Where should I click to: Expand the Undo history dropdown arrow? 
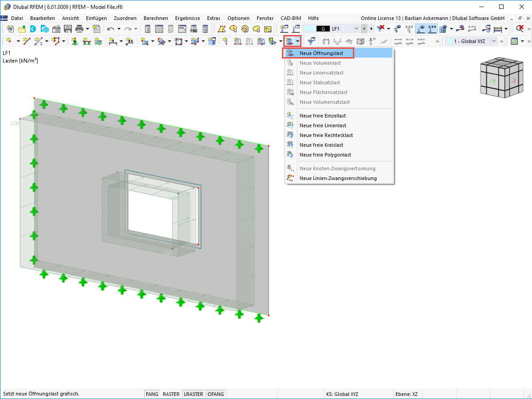[x=119, y=29]
